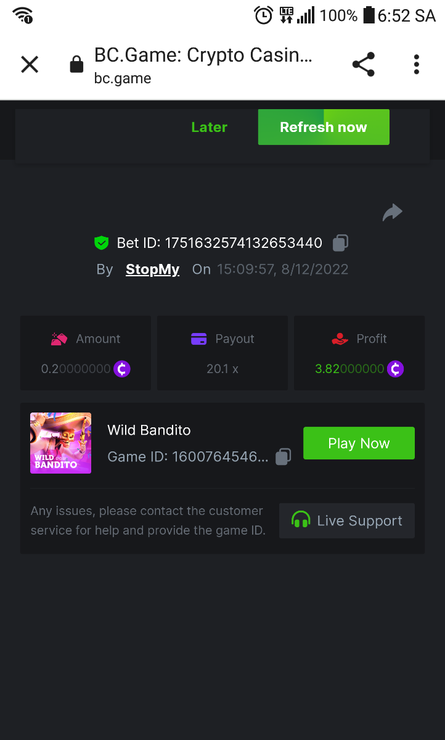
Task: Copy the Bet ID number
Action: click(x=340, y=243)
